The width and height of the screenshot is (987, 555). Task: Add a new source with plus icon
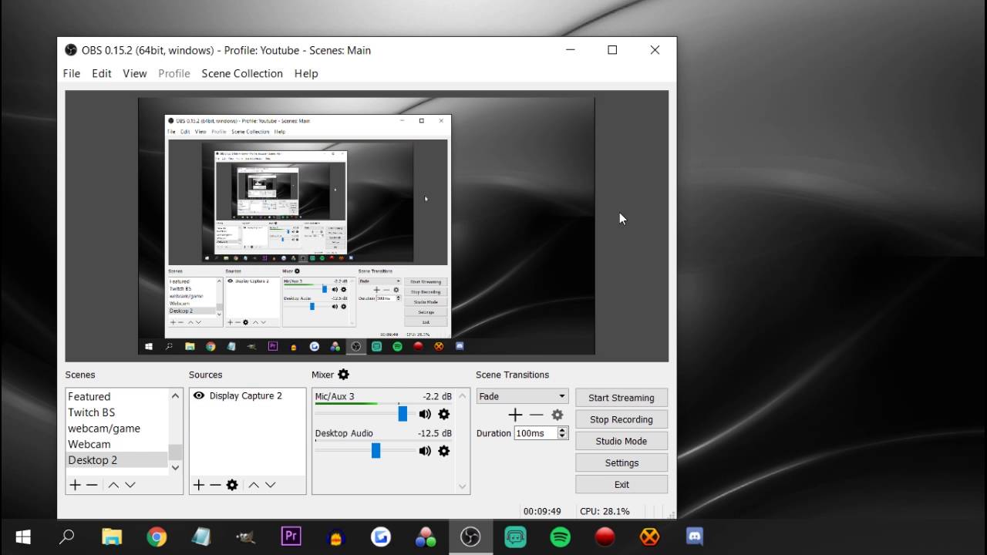click(198, 485)
